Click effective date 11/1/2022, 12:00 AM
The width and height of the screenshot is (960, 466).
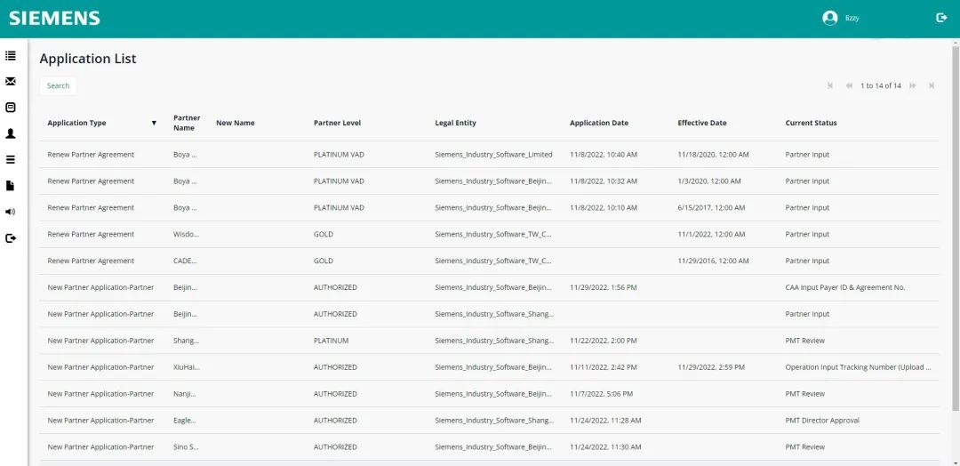click(x=711, y=235)
